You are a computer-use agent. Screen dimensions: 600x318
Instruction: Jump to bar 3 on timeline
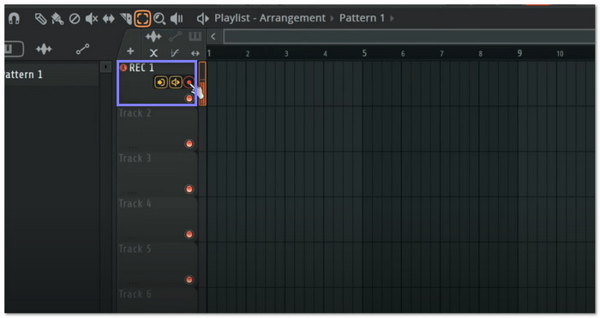point(286,54)
